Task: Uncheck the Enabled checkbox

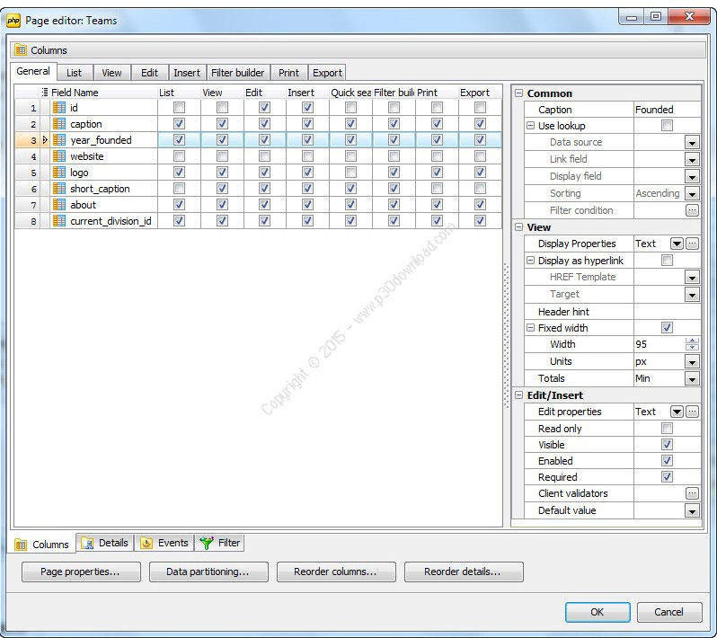Action: 668,461
